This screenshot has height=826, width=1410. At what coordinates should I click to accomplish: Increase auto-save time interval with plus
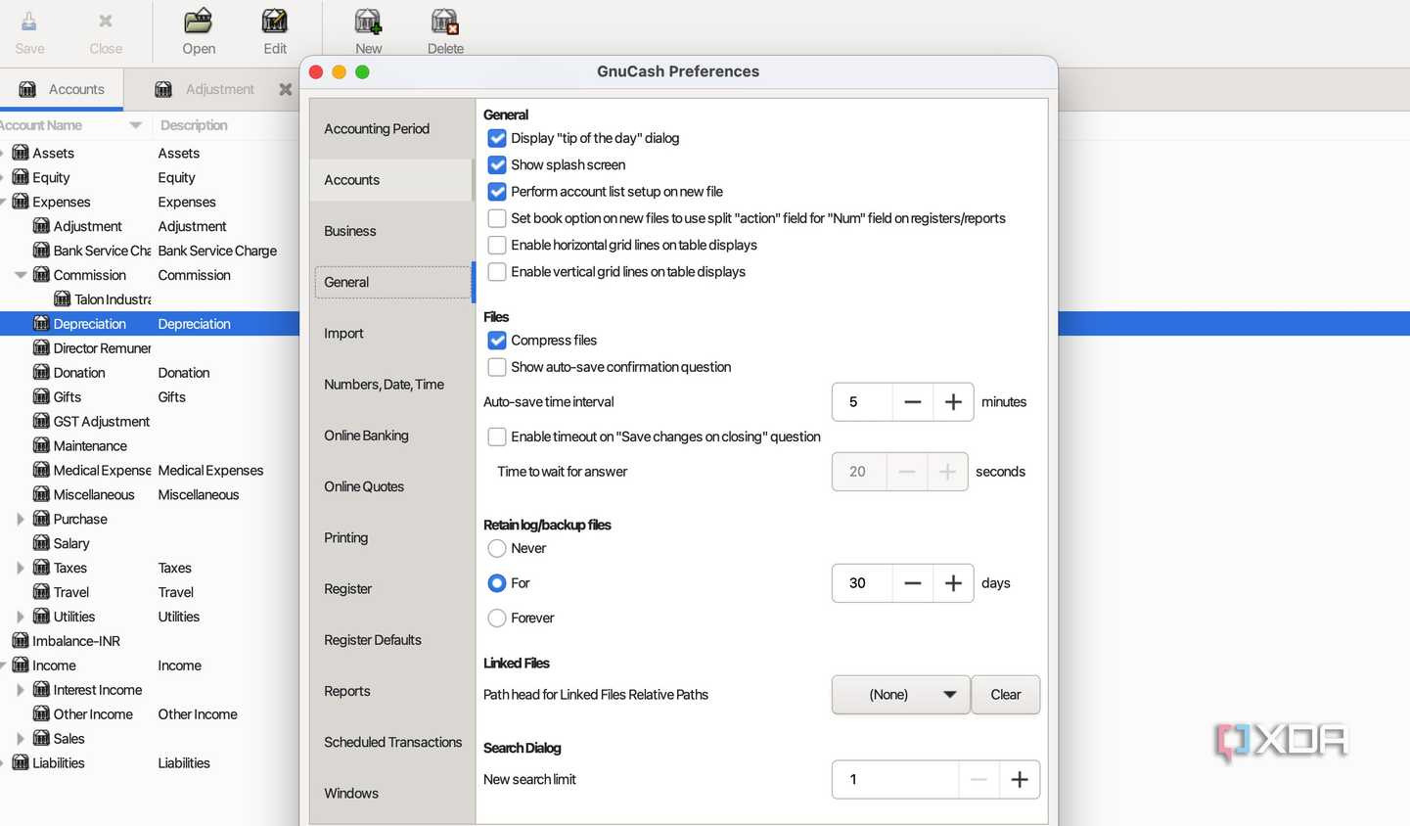(x=953, y=402)
